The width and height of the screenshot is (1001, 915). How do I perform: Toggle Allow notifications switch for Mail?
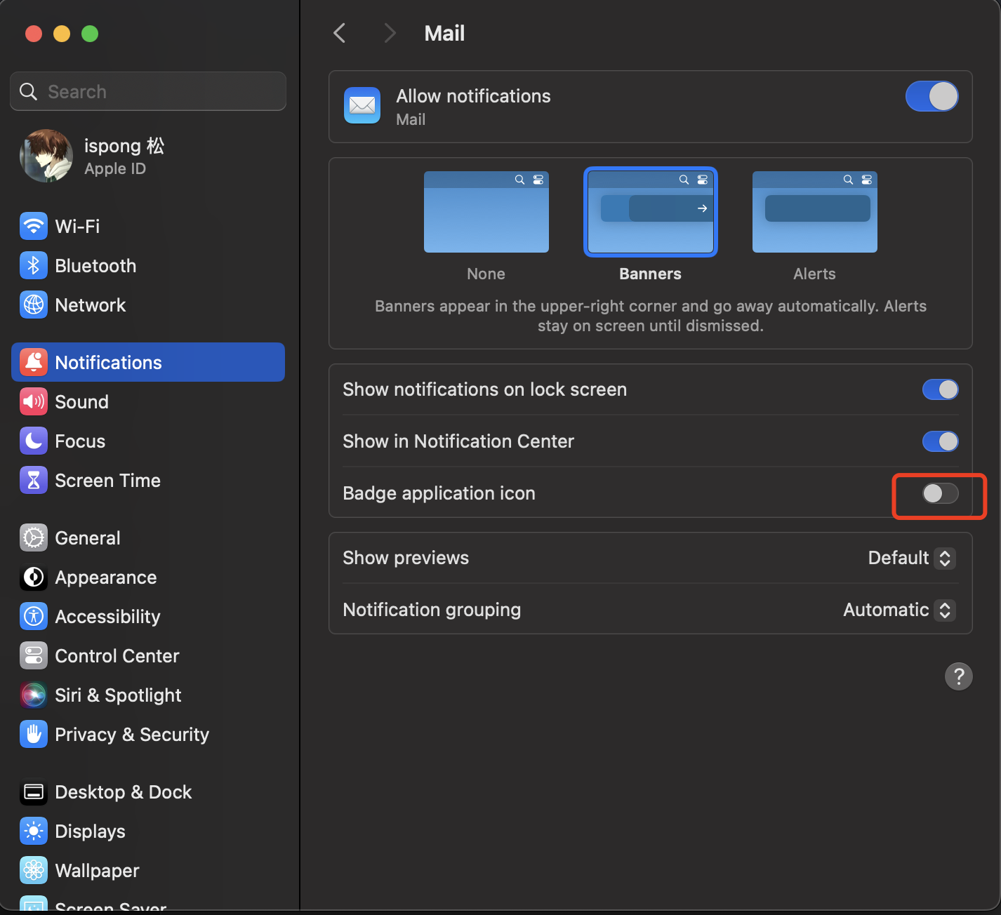[x=932, y=96]
